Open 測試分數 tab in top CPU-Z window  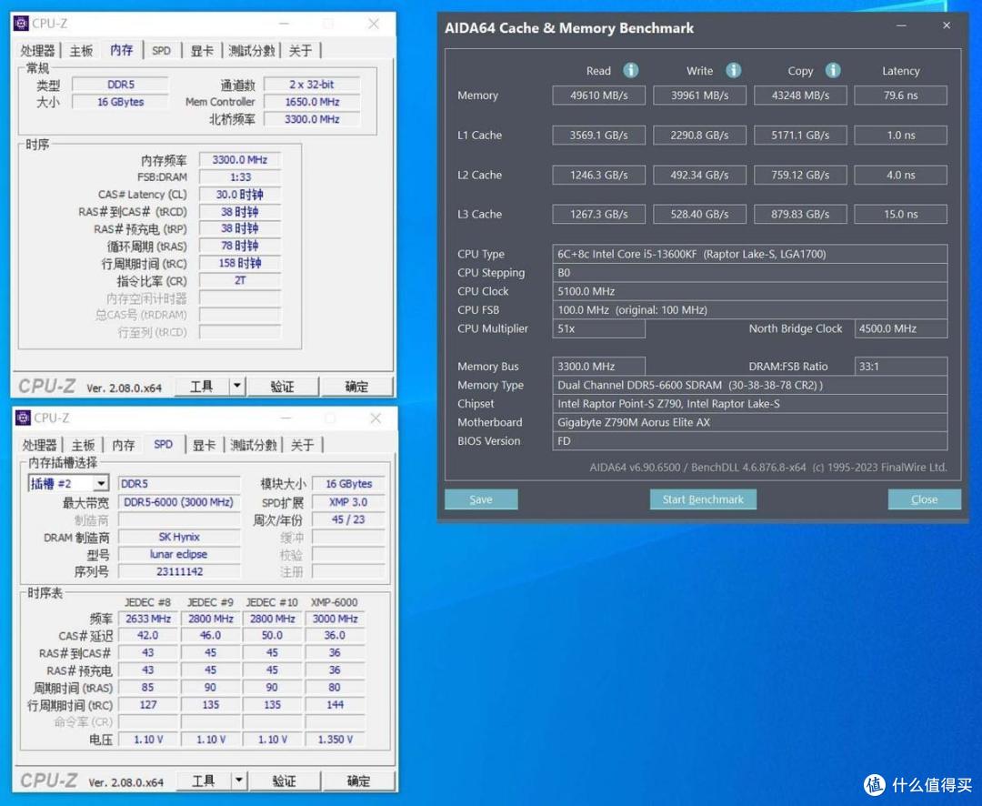pyautogui.click(x=251, y=51)
